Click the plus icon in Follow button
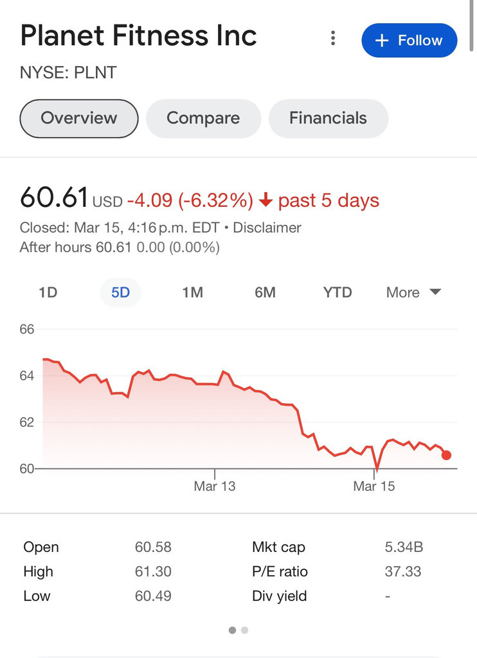 [x=382, y=40]
